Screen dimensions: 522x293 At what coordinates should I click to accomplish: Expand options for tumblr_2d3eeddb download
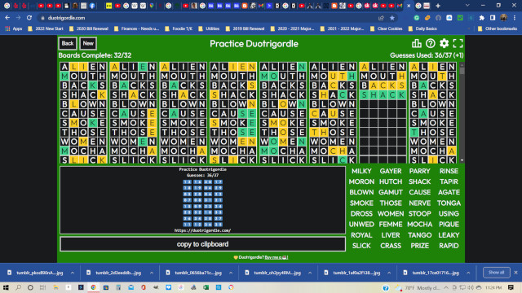tap(152, 273)
